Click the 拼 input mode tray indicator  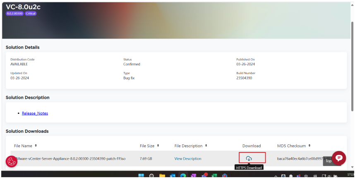(x=315, y=176)
